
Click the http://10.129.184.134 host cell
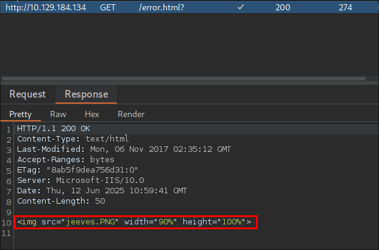click(x=46, y=7)
